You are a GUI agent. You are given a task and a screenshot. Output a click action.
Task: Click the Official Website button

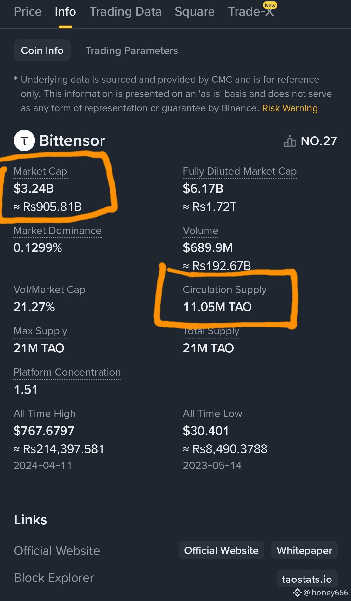click(221, 550)
